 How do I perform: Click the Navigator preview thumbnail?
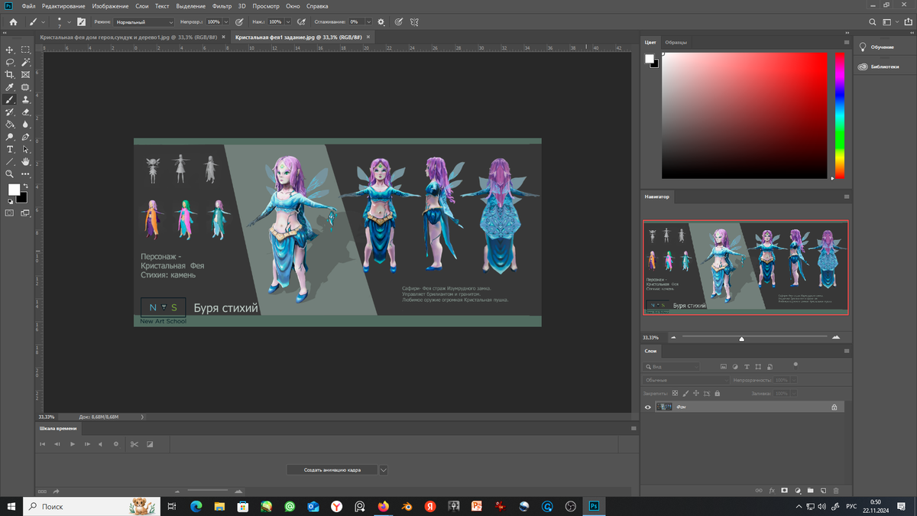click(x=745, y=267)
